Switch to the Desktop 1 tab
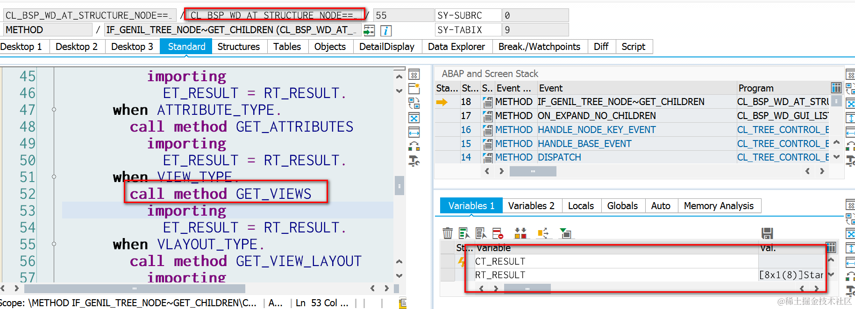The height and width of the screenshot is (309, 855). (21, 47)
